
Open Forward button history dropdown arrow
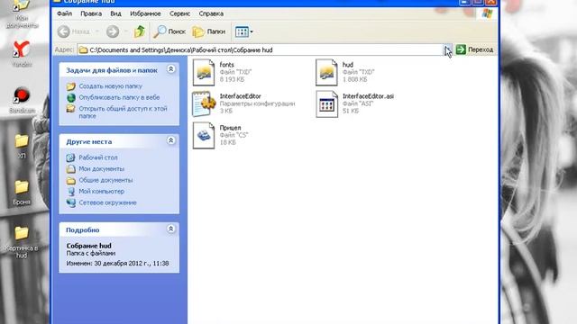(x=125, y=31)
